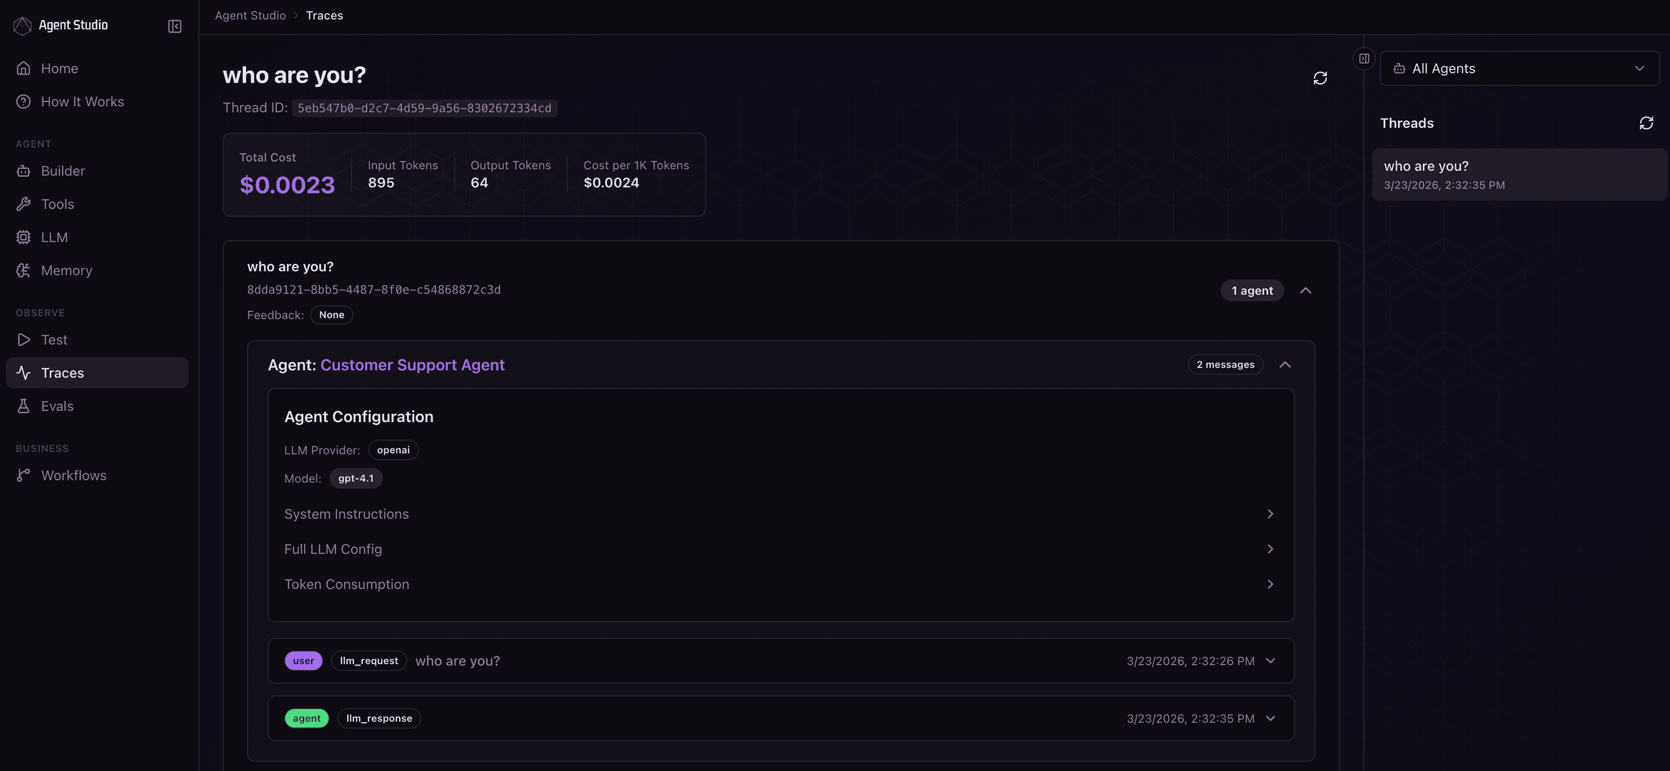This screenshot has height=771, width=1670.
Task: Collapse the 1 agent trace section
Action: point(1305,291)
